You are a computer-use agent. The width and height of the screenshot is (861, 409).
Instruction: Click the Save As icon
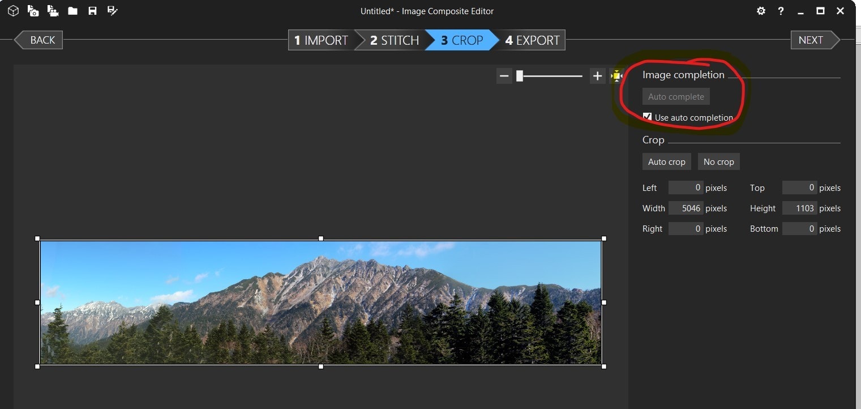click(112, 11)
